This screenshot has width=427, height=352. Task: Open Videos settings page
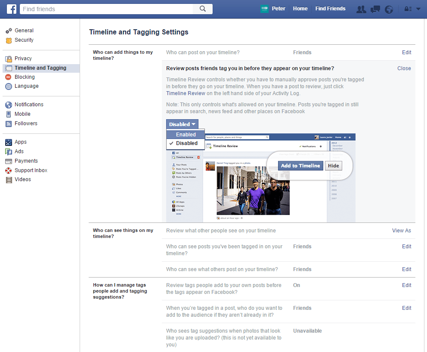click(x=23, y=179)
